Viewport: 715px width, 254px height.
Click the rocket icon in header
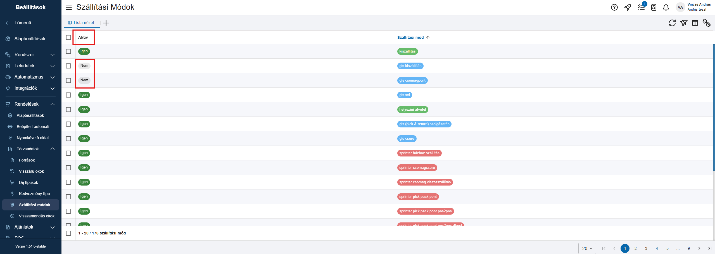point(628,8)
